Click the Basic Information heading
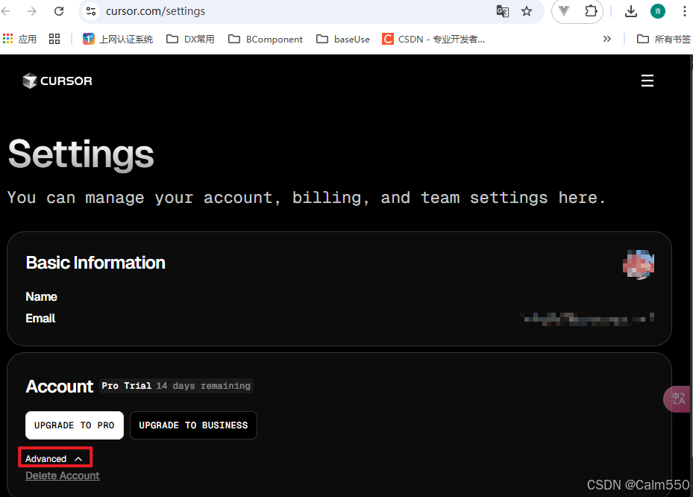Viewport: 693px width, 497px height. pyautogui.click(x=95, y=263)
